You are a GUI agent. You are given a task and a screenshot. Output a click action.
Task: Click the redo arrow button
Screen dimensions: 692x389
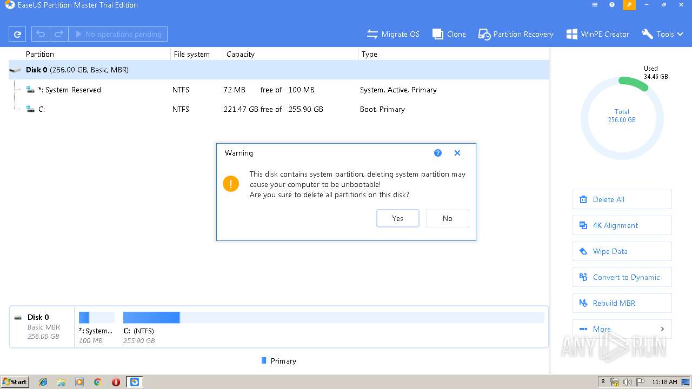click(x=59, y=34)
